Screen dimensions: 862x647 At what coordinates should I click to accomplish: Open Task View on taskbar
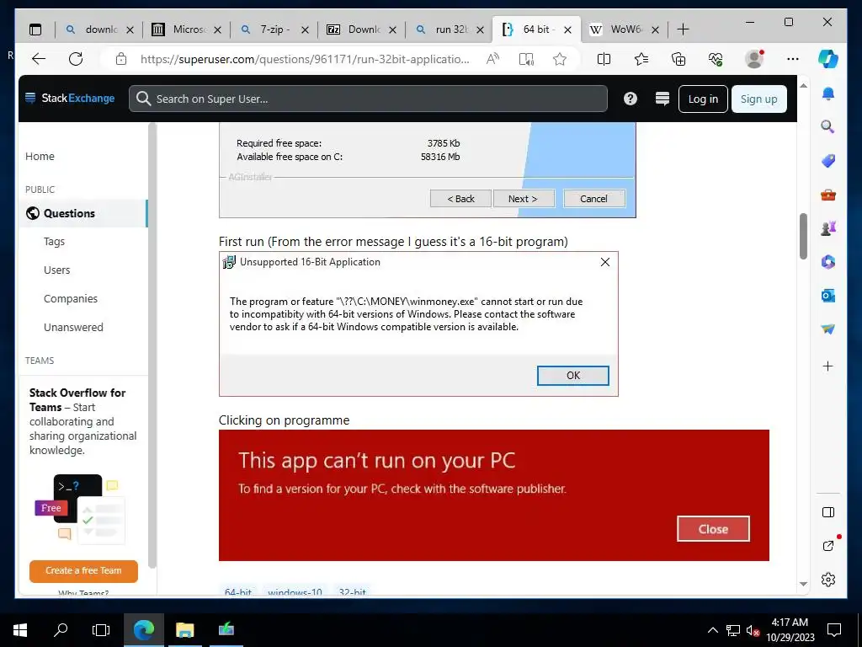point(101,629)
